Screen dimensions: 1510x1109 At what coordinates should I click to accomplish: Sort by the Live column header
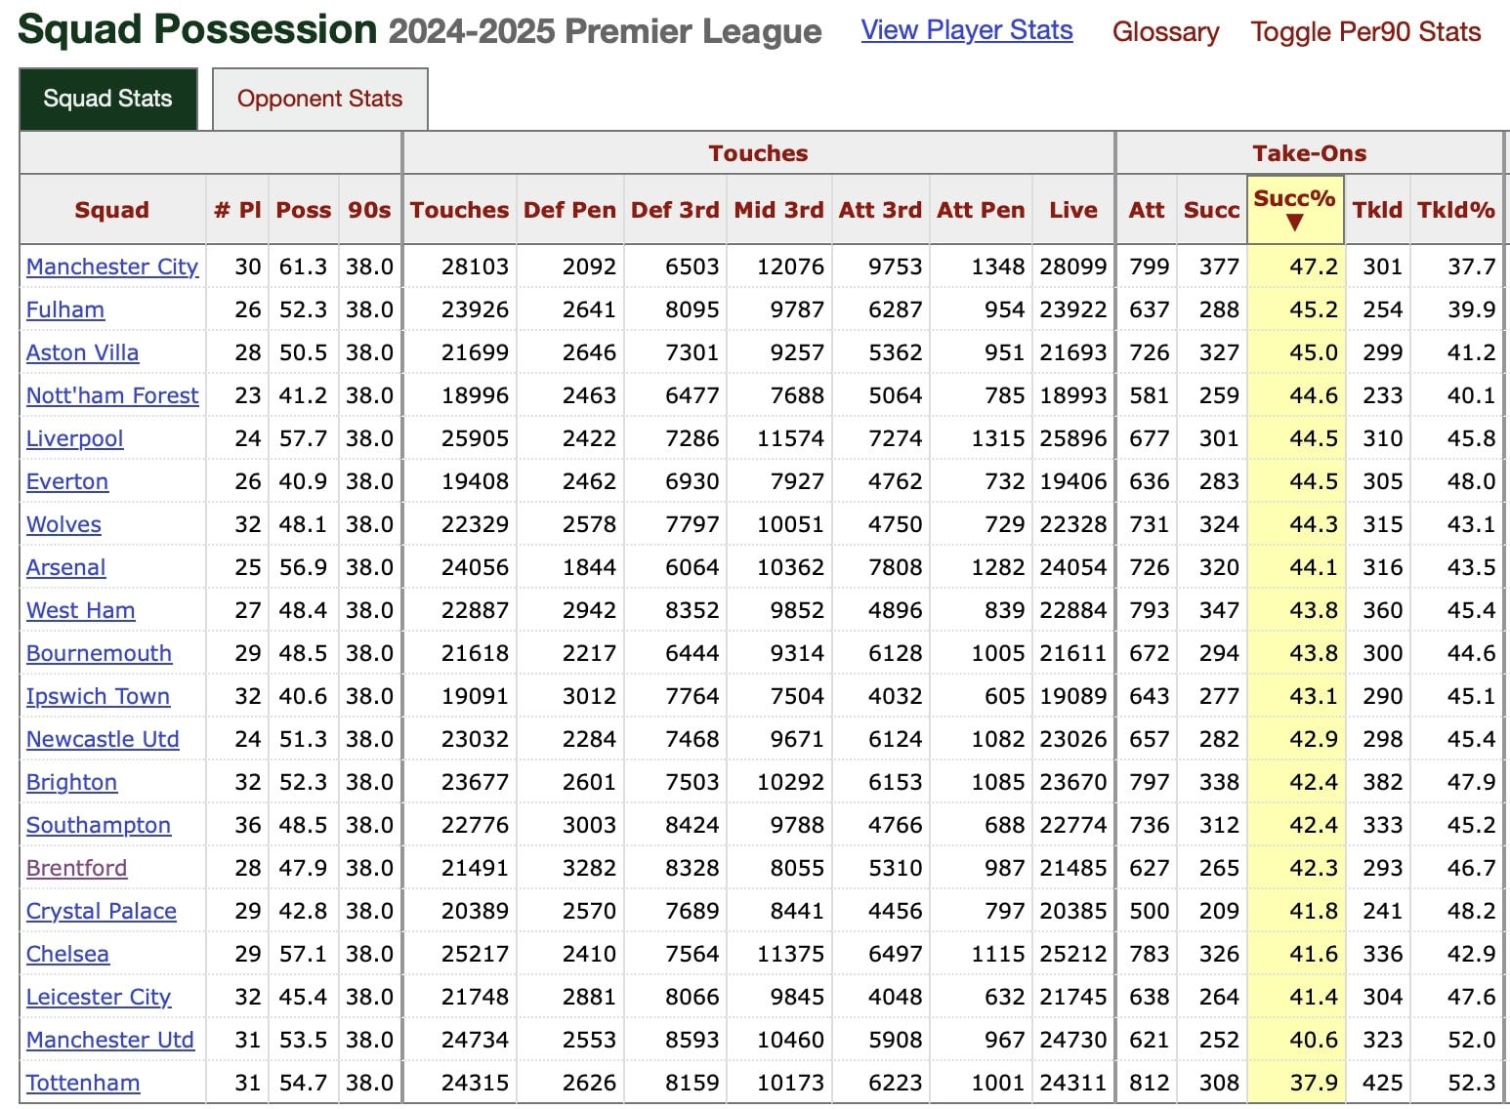click(x=1072, y=210)
